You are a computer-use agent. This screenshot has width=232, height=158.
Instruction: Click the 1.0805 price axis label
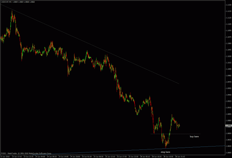[229, 153]
